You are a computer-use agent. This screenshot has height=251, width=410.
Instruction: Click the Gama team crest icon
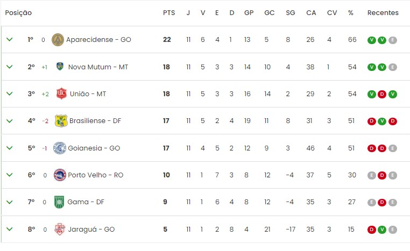coord(59,202)
